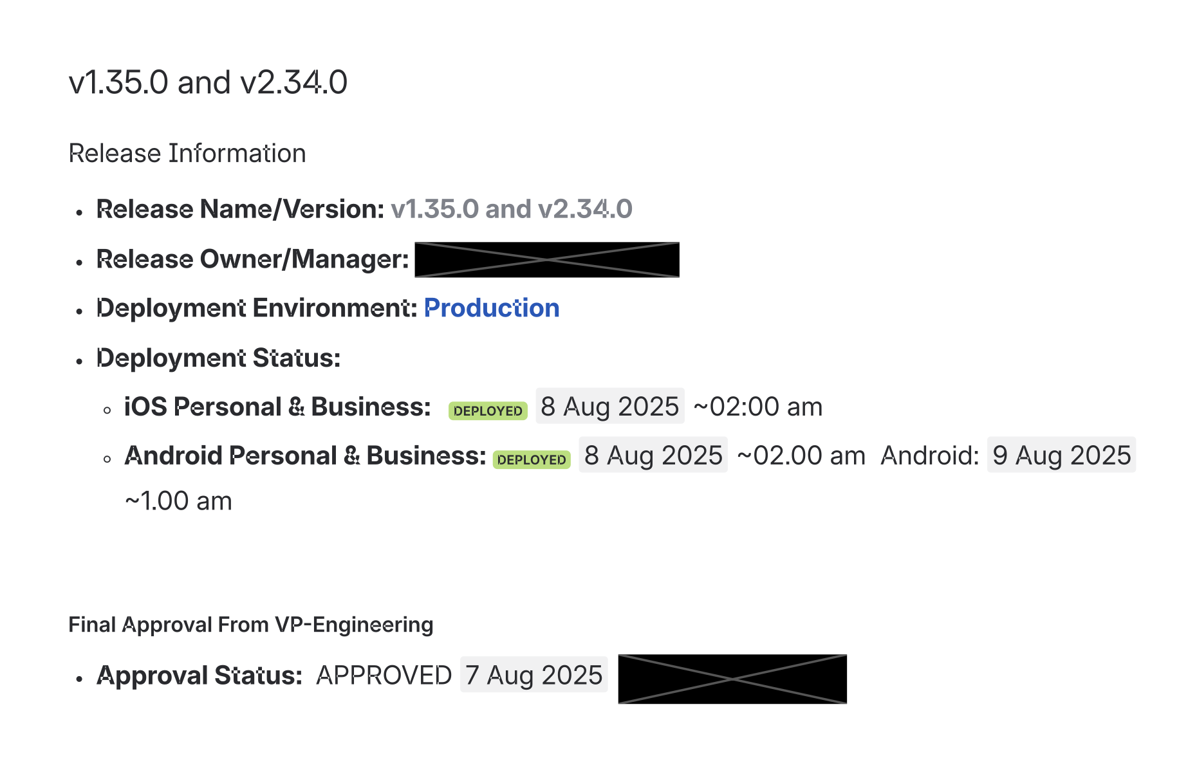Select the 7 Aug 2025 approval date
Viewport: 1197px width, 763px height.
tap(534, 675)
